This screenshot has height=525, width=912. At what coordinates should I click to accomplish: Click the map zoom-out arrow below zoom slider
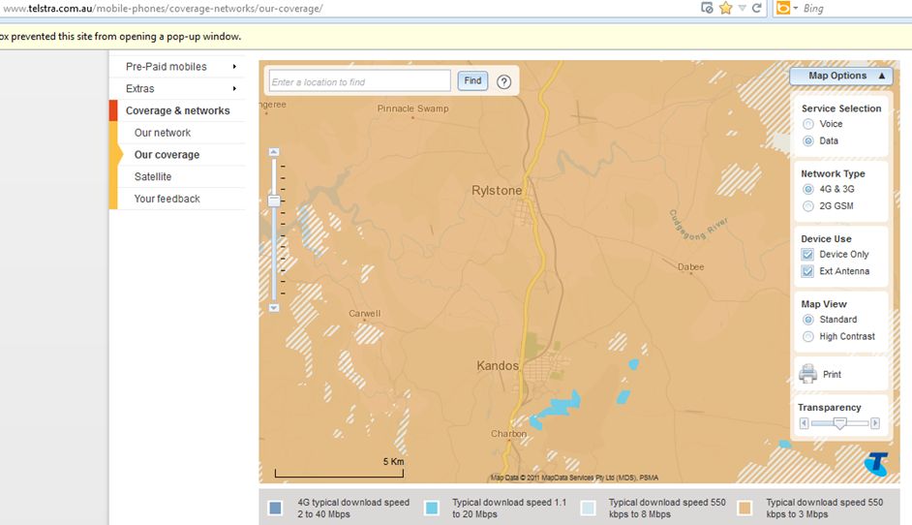point(274,308)
